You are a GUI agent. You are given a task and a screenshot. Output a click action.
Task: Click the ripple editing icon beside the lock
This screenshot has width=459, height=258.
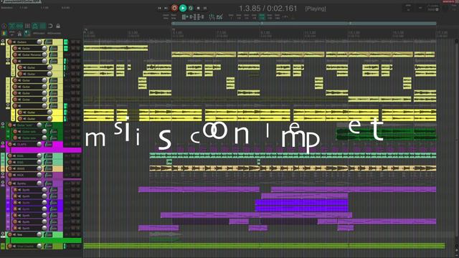pos(50,26)
